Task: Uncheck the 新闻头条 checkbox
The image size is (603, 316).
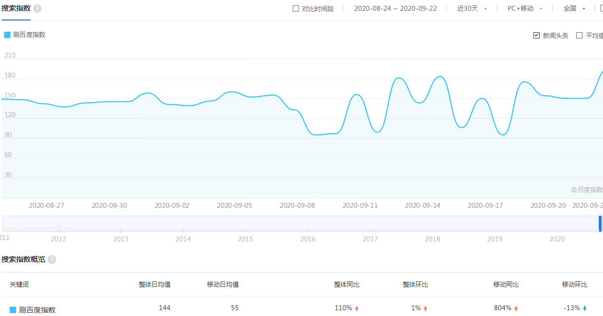Action: pyautogui.click(x=537, y=36)
